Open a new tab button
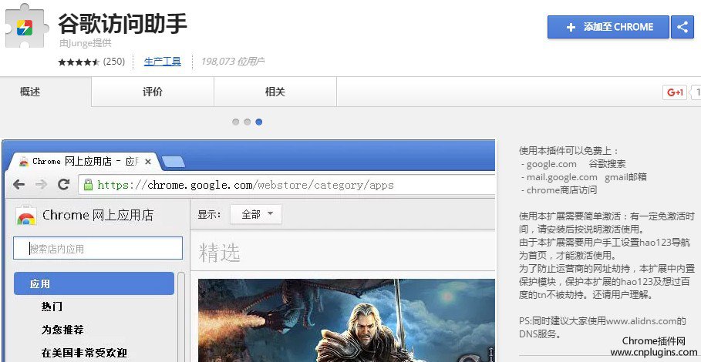 [174, 162]
